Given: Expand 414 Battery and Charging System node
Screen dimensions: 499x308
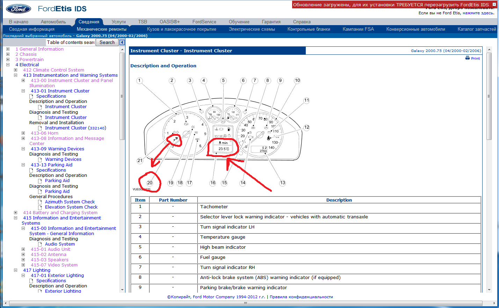Looking at the screenshot, I should [x=15, y=213].
